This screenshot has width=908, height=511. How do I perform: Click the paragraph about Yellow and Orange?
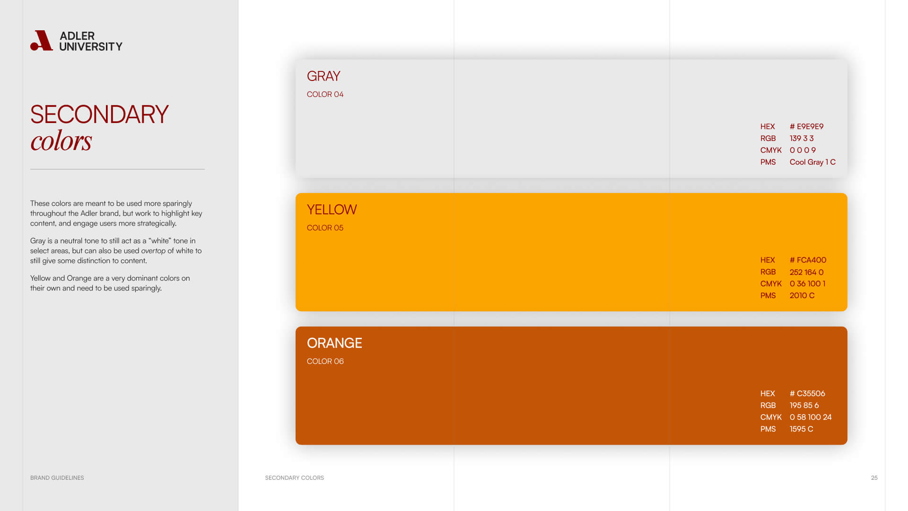(x=110, y=283)
